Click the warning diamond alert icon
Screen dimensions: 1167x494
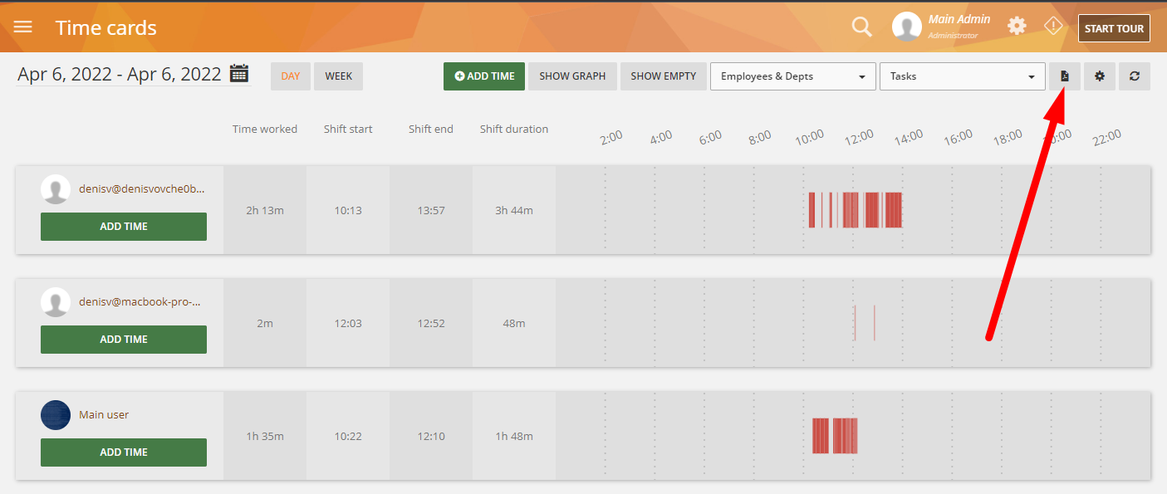pos(1053,27)
